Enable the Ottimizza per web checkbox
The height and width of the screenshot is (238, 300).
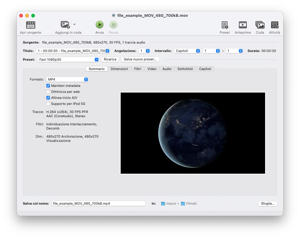[x=48, y=92]
